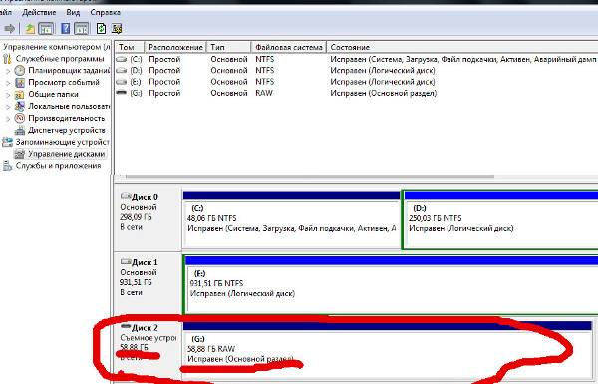Click the Settings toolbar icon after Refresh
The width and height of the screenshot is (598, 384).
click(x=117, y=28)
